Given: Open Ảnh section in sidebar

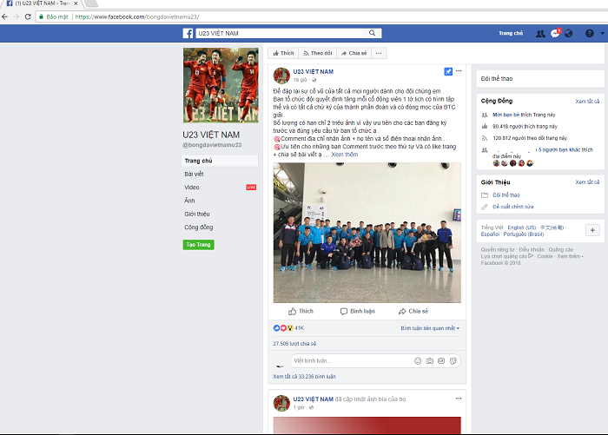Looking at the screenshot, I should coord(189,201).
